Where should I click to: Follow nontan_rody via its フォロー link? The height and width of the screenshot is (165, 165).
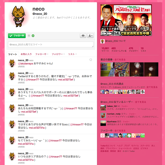point(132,114)
